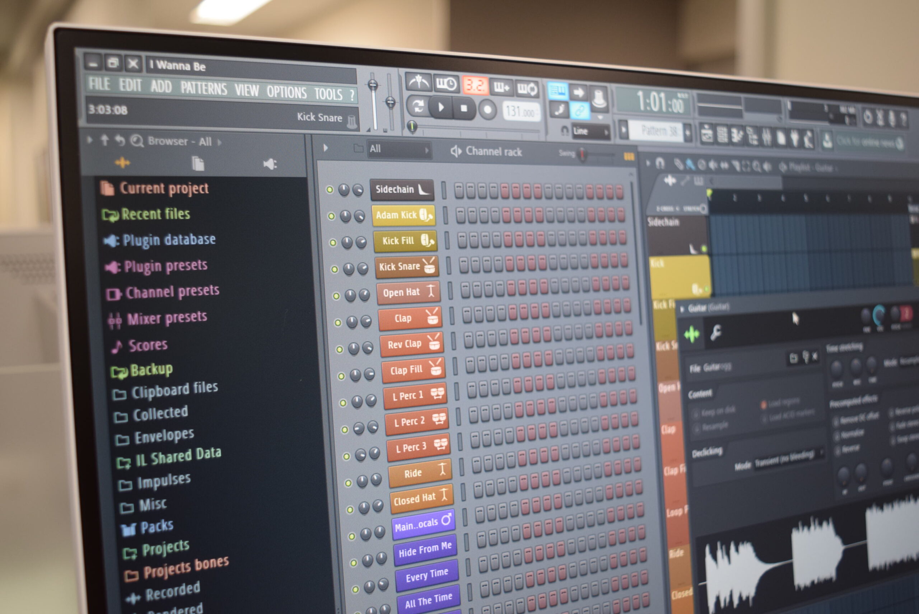Mute the Rev Clap channel LED
This screenshot has height=614, width=919.
(340, 349)
